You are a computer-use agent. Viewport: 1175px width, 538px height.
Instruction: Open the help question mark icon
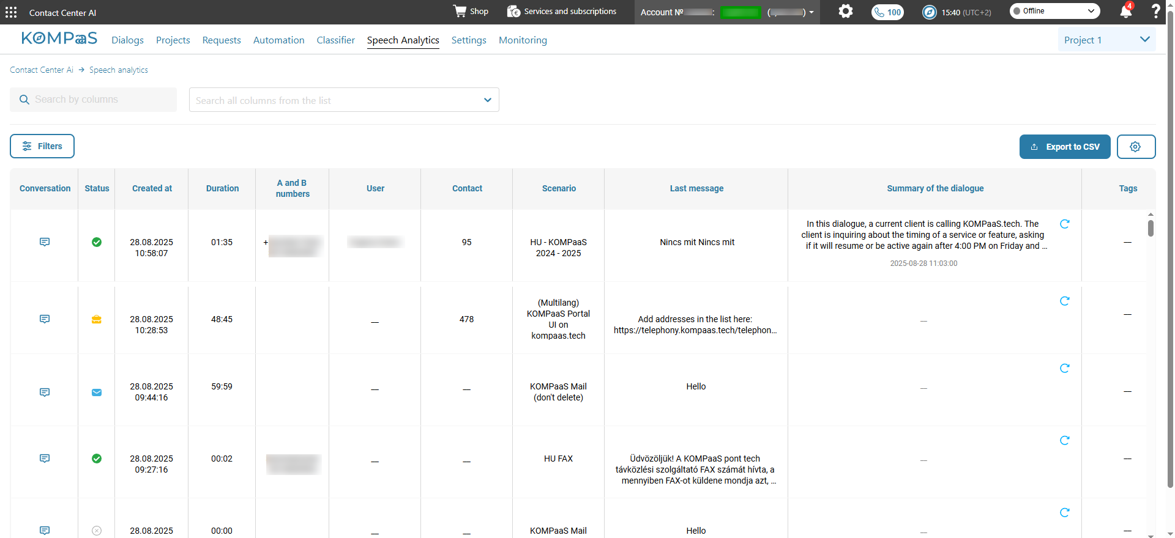click(x=1155, y=12)
